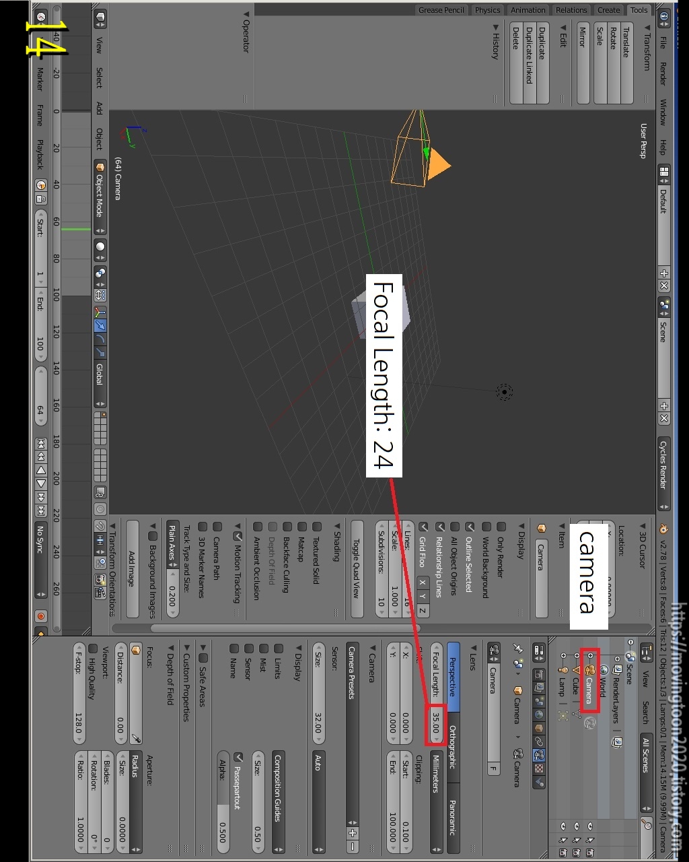Open the All Scenes outliner display dropdown
Image resolution: width=689 pixels, height=862 pixels.
(x=647, y=773)
